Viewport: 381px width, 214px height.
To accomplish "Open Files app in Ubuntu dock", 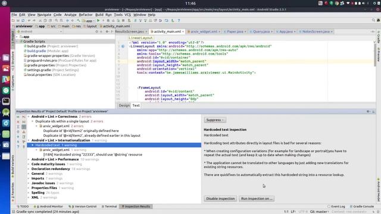I will click(6, 58).
